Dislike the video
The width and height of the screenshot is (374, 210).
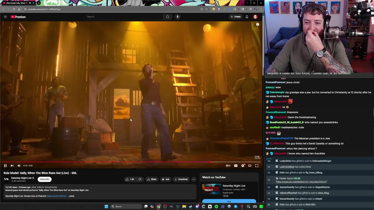[x=140, y=179]
